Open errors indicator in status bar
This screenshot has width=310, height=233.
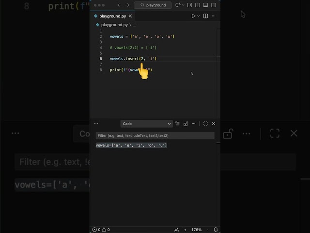pos(96,230)
